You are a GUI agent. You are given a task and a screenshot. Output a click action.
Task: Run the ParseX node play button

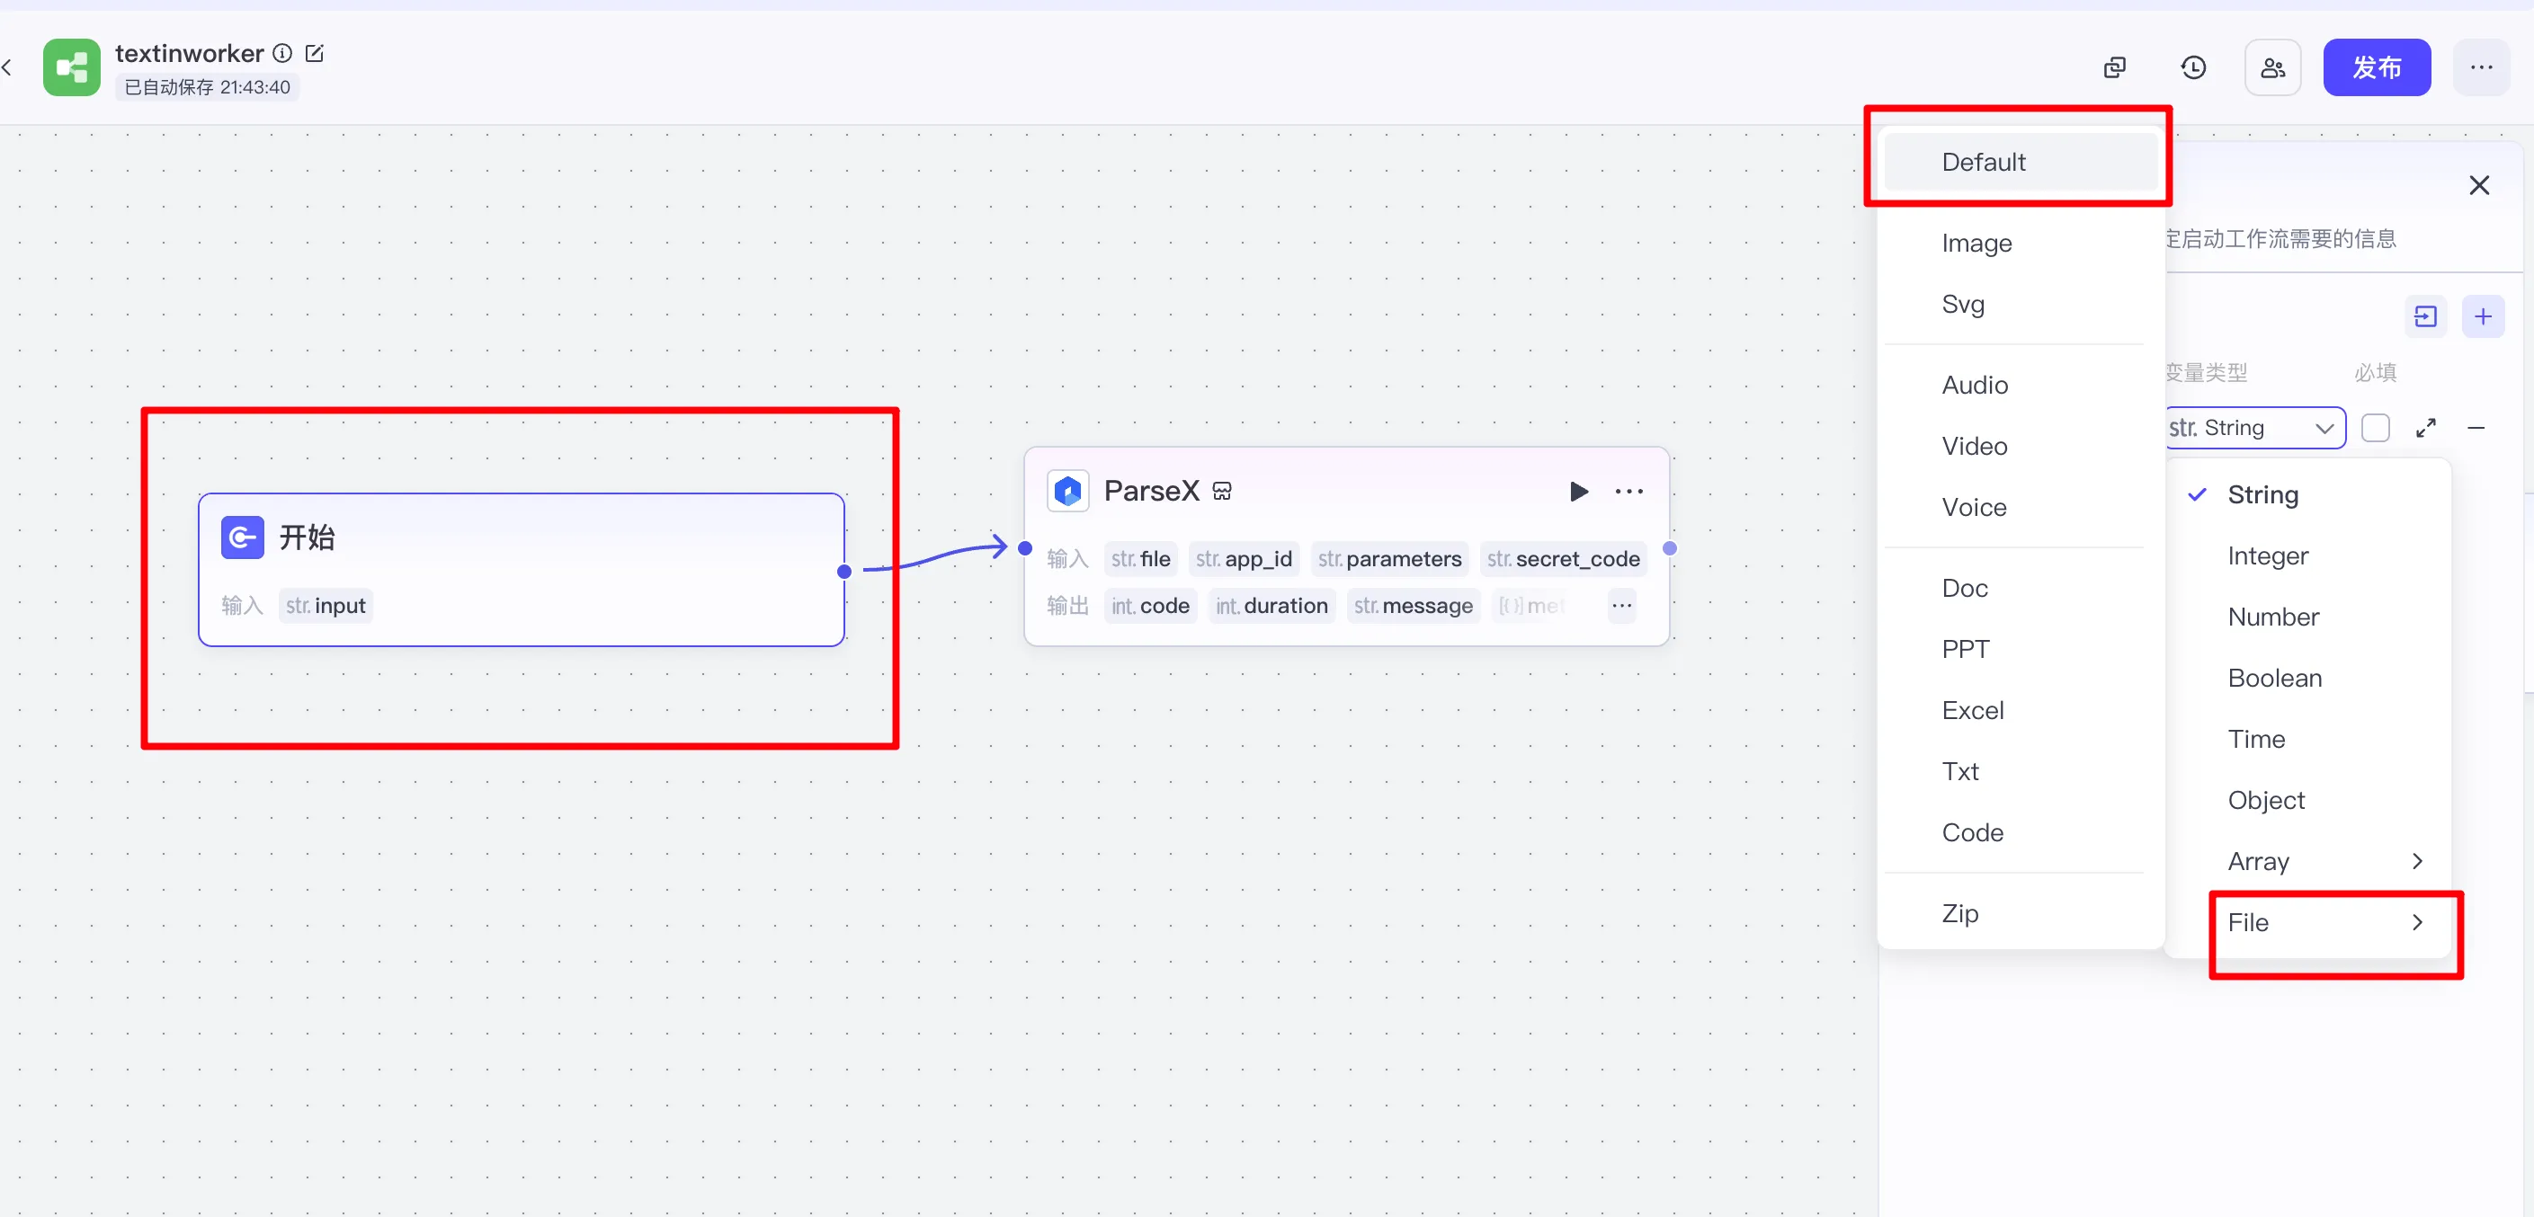click(1578, 492)
